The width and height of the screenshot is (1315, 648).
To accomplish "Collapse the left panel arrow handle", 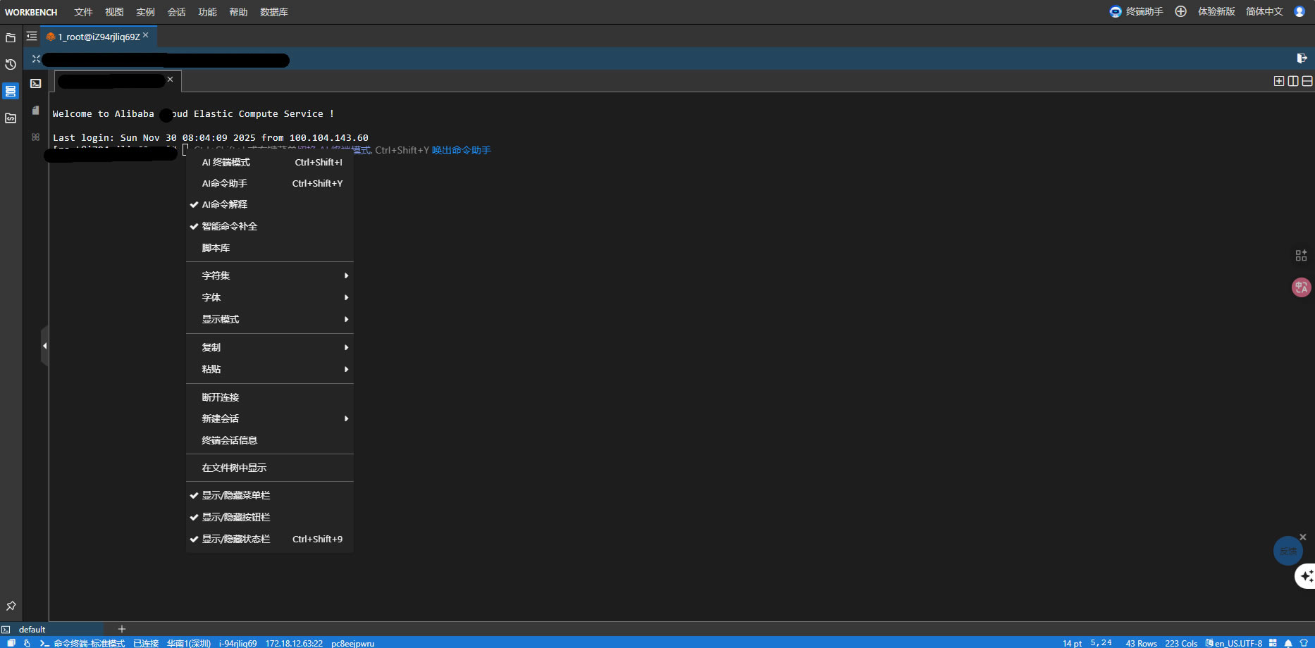I will click(x=44, y=346).
